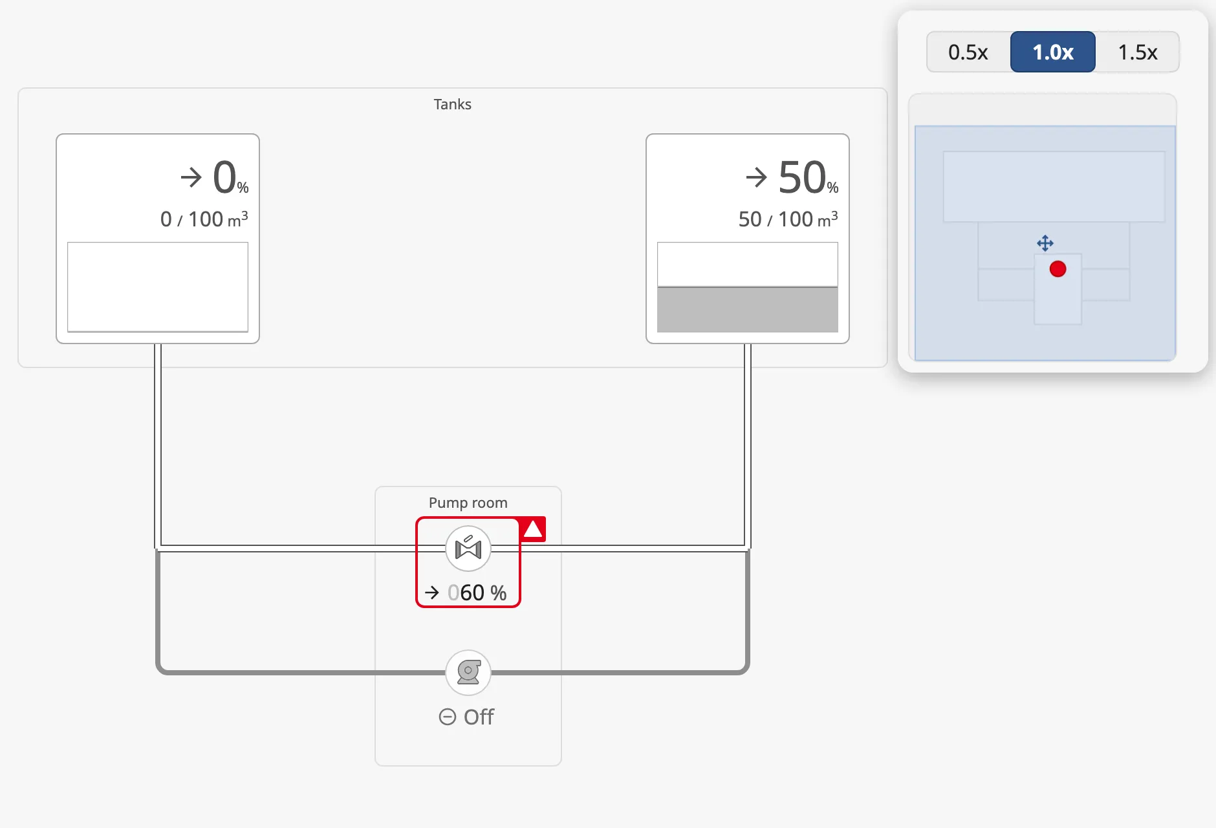Viewport: 1216px width, 828px height.
Task: Click the empty level gauge of left tank
Action: pos(158,287)
